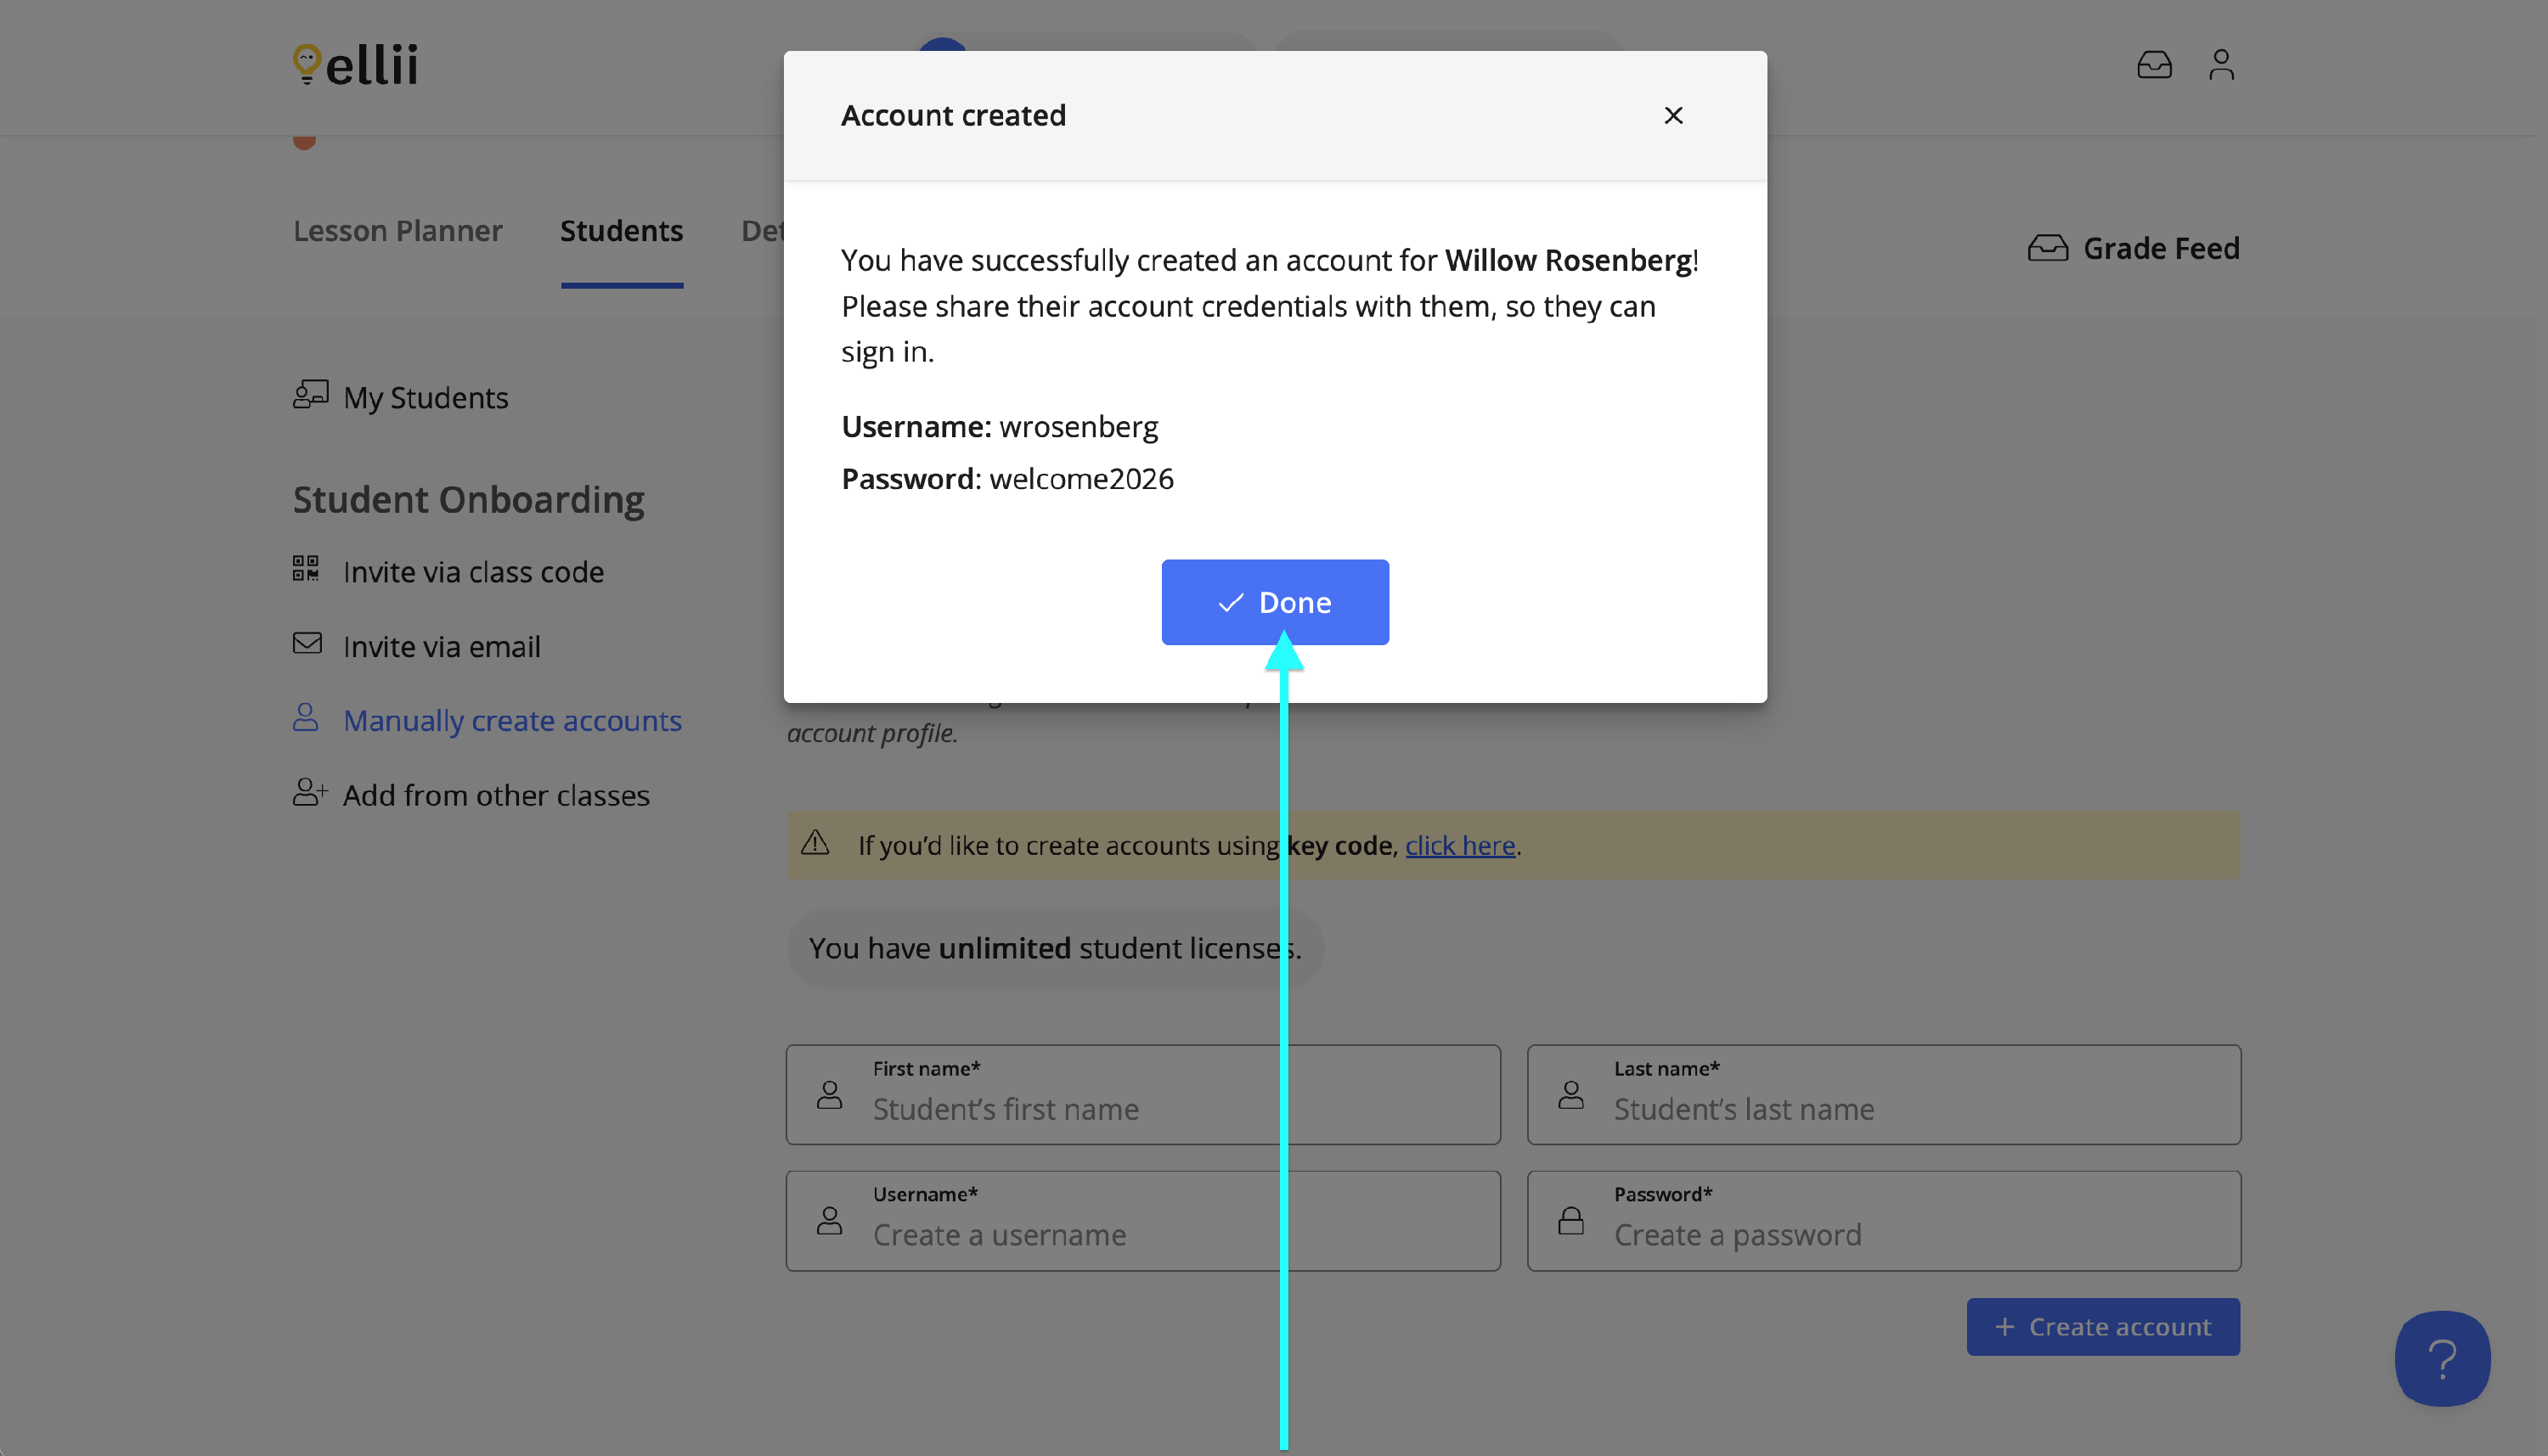The width and height of the screenshot is (2548, 1456).
Task: Click the Create account button
Action: (x=2103, y=1327)
